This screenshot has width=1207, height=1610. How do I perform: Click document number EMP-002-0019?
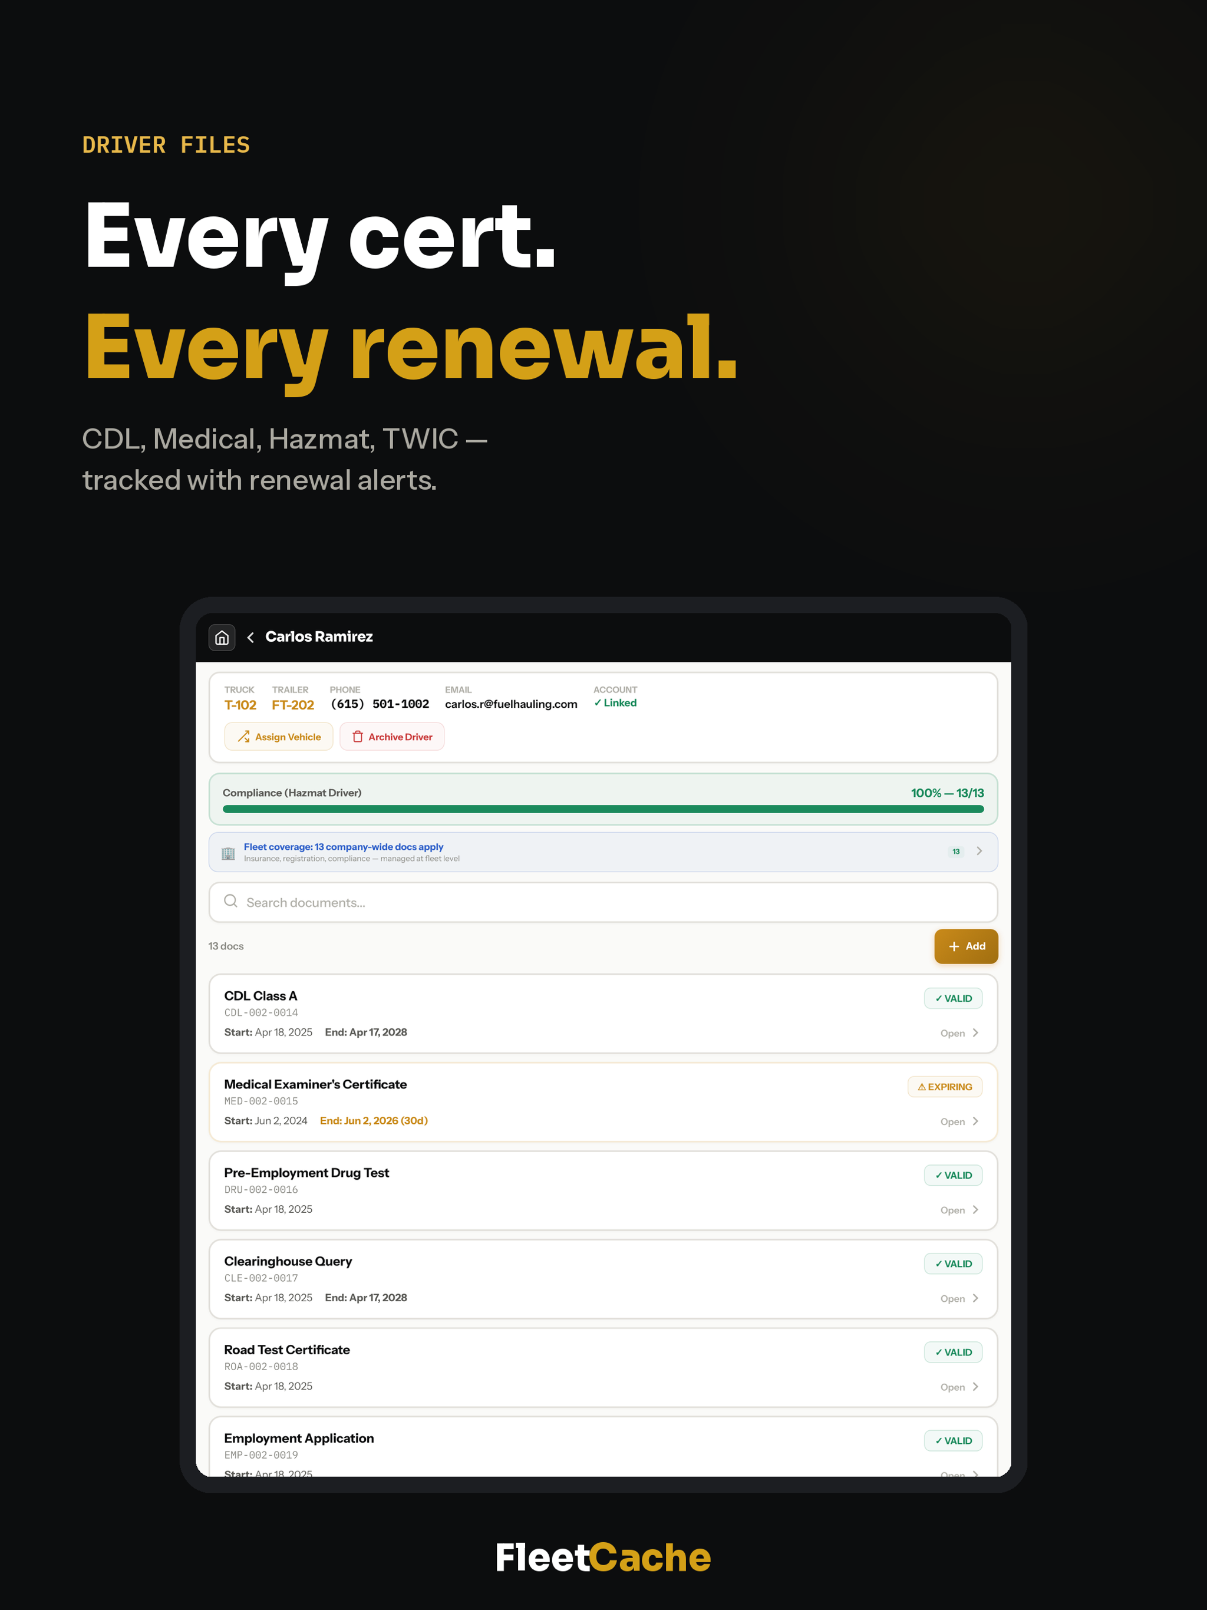click(x=260, y=1456)
